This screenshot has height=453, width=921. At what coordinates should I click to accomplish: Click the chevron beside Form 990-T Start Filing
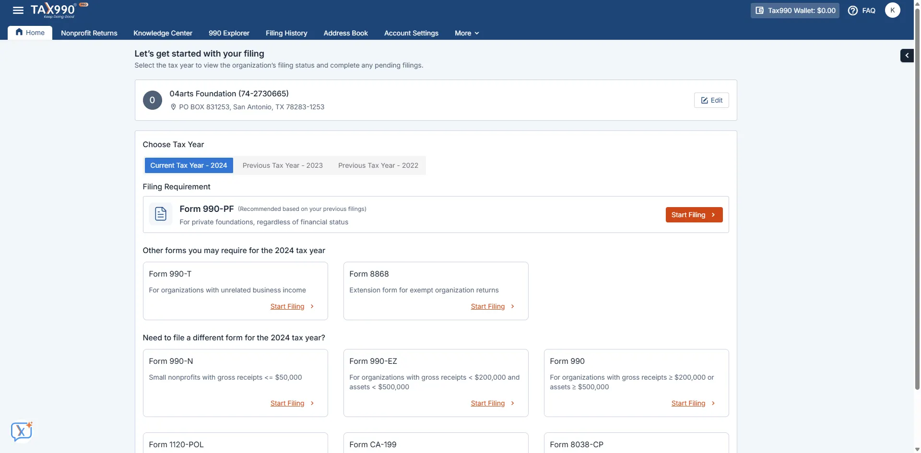coord(312,306)
